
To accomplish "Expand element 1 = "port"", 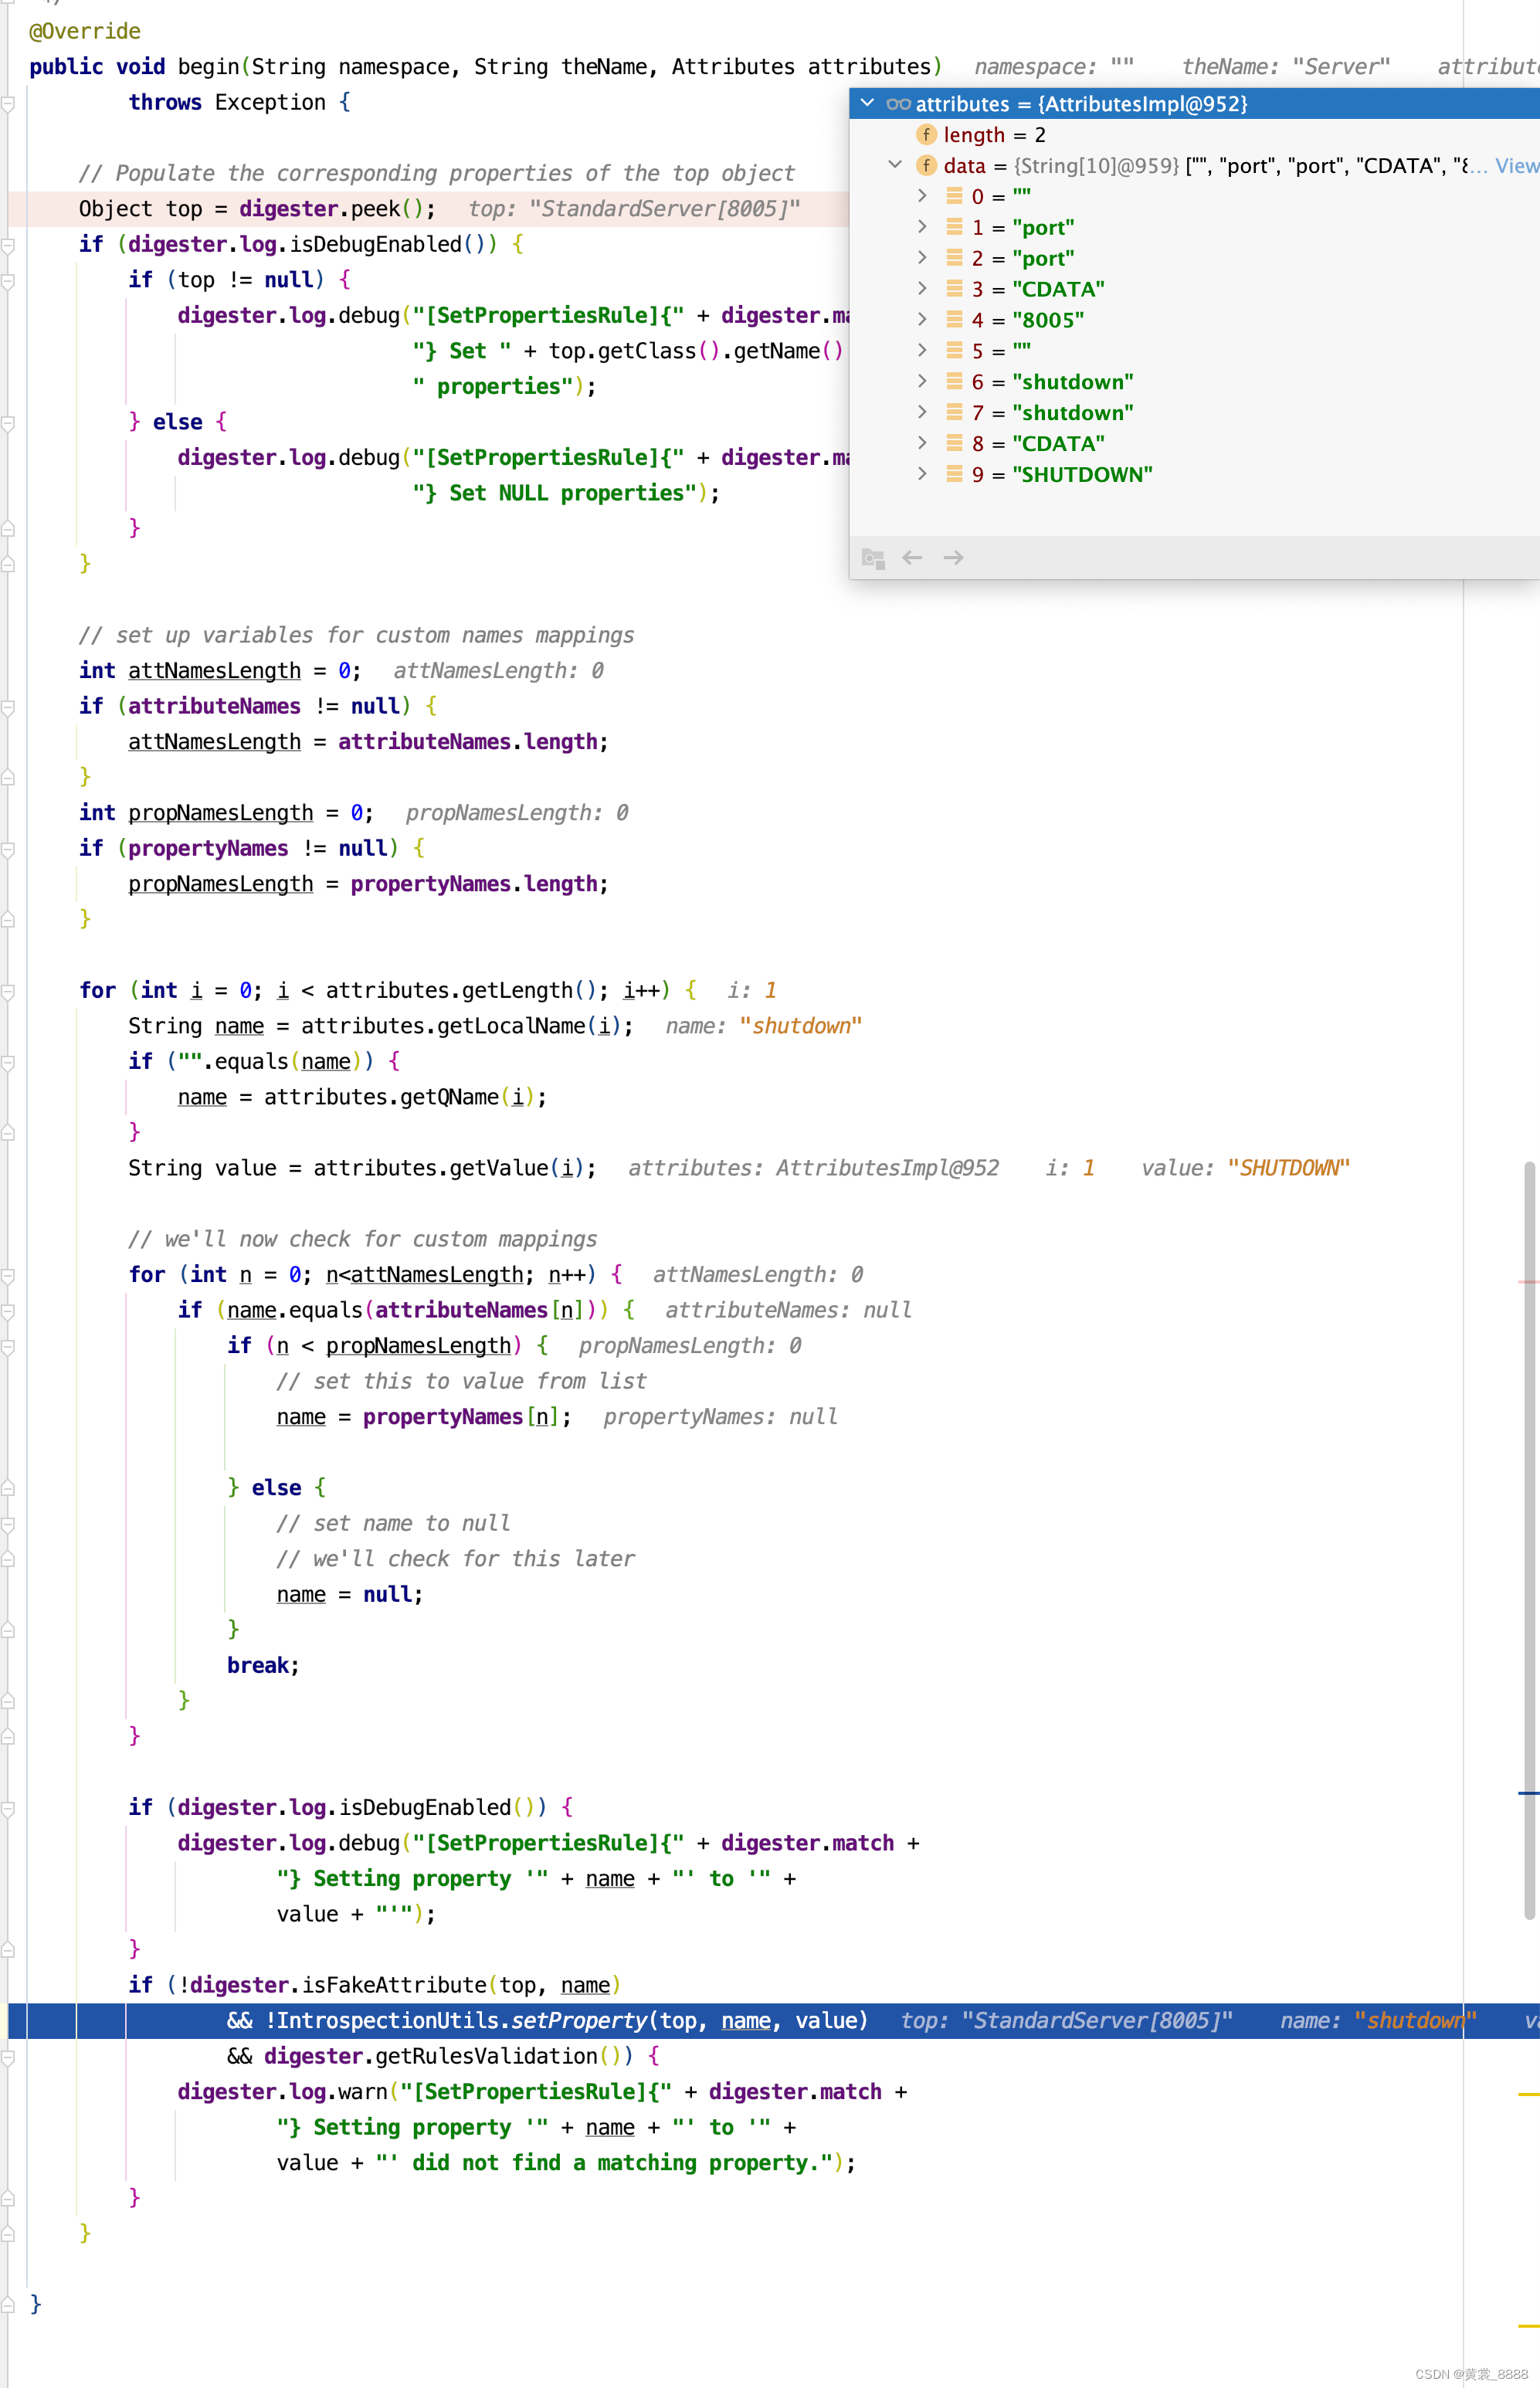I will 922,227.
